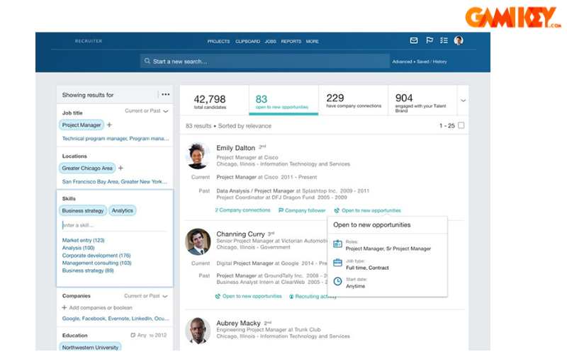The image size is (567, 354).
Task: Add another job title with plus icon
Action: 109,125
